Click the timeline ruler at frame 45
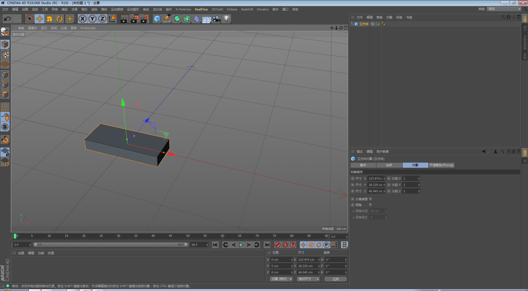This screenshot has height=291, width=528. (170, 236)
